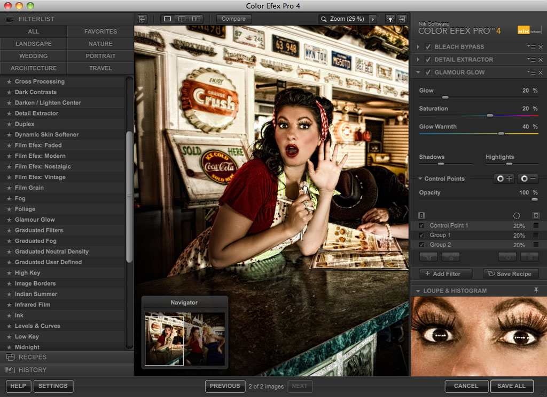
Task: Open the Zoom level dropdown arrow
Action: click(373, 19)
